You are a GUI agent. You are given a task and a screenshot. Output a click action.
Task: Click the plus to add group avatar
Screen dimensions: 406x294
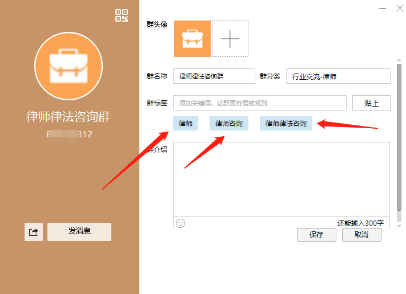pos(230,39)
